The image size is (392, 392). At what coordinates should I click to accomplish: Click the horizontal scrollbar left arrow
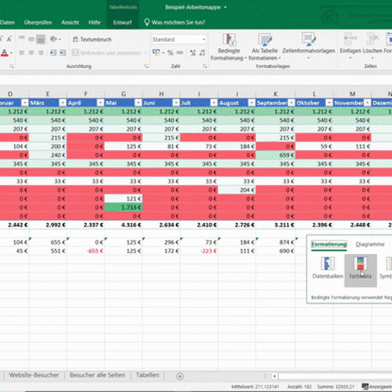coord(274,376)
